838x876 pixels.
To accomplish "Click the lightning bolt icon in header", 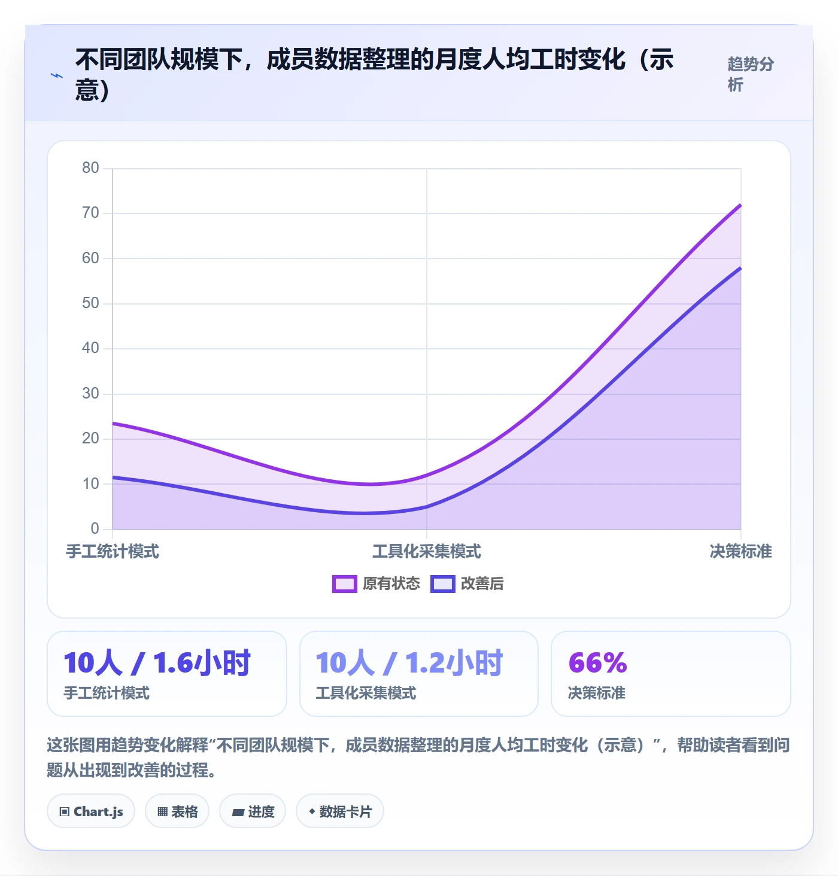I will [57, 75].
